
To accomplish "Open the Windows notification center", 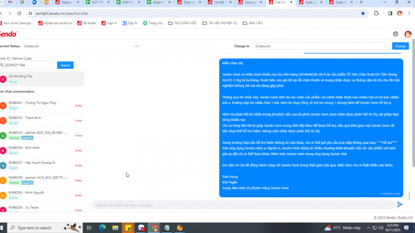I will pyautogui.click(x=406, y=228).
